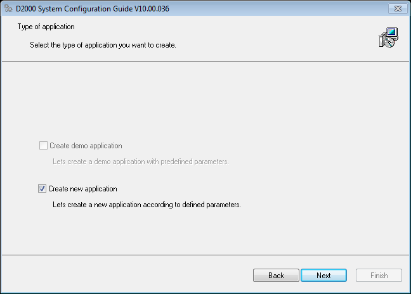
Task: Click the "Create demo application" label text
Action: [x=85, y=146]
